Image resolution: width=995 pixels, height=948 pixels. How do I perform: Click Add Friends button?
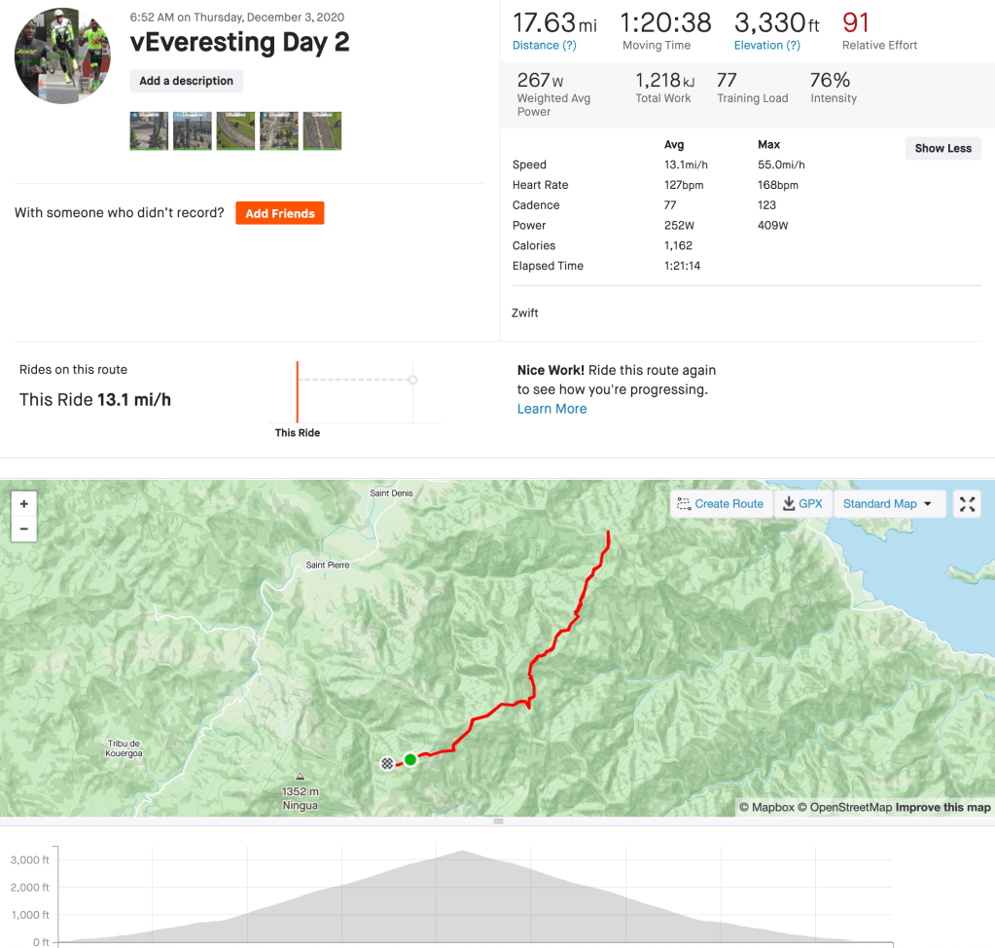[x=280, y=213]
